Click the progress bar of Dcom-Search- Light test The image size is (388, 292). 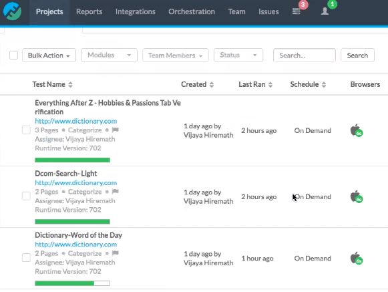click(x=73, y=222)
